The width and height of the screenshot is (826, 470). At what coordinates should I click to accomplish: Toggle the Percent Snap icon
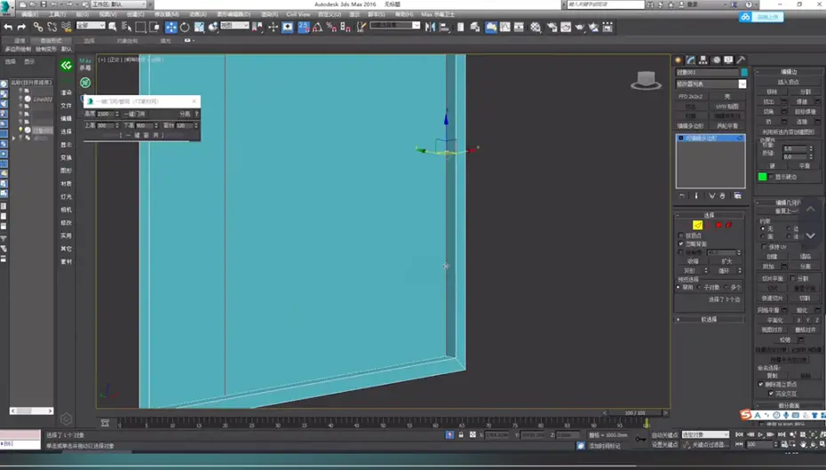point(331,27)
